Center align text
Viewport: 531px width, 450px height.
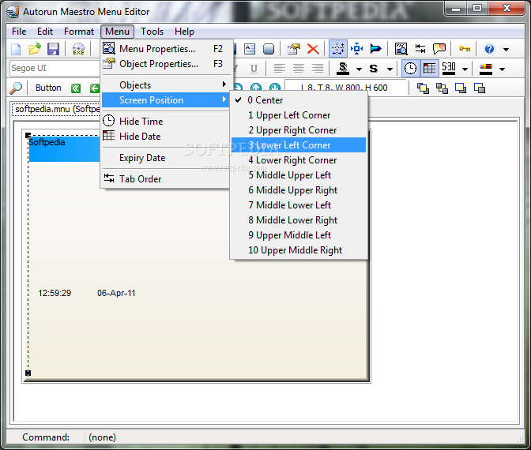[299, 69]
